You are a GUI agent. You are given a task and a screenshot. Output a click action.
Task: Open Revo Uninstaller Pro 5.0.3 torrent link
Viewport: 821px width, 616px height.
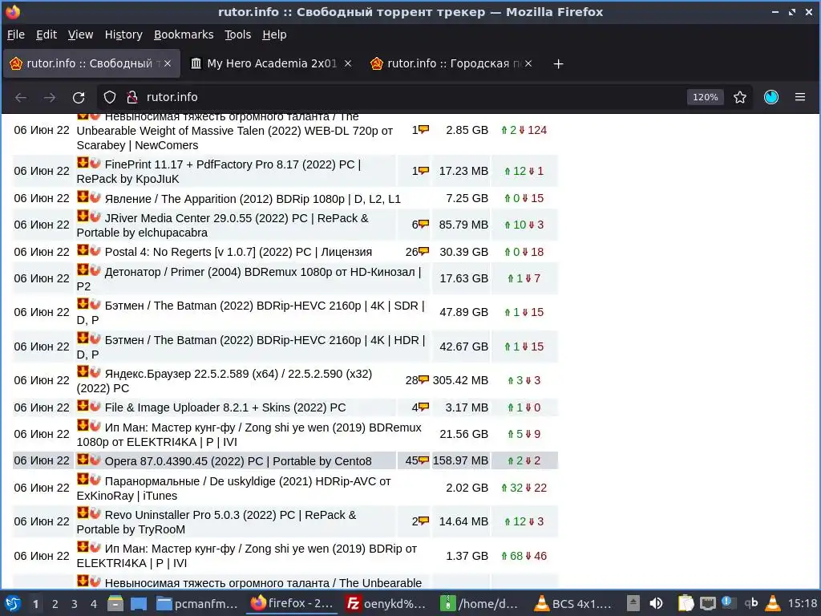pos(216,522)
